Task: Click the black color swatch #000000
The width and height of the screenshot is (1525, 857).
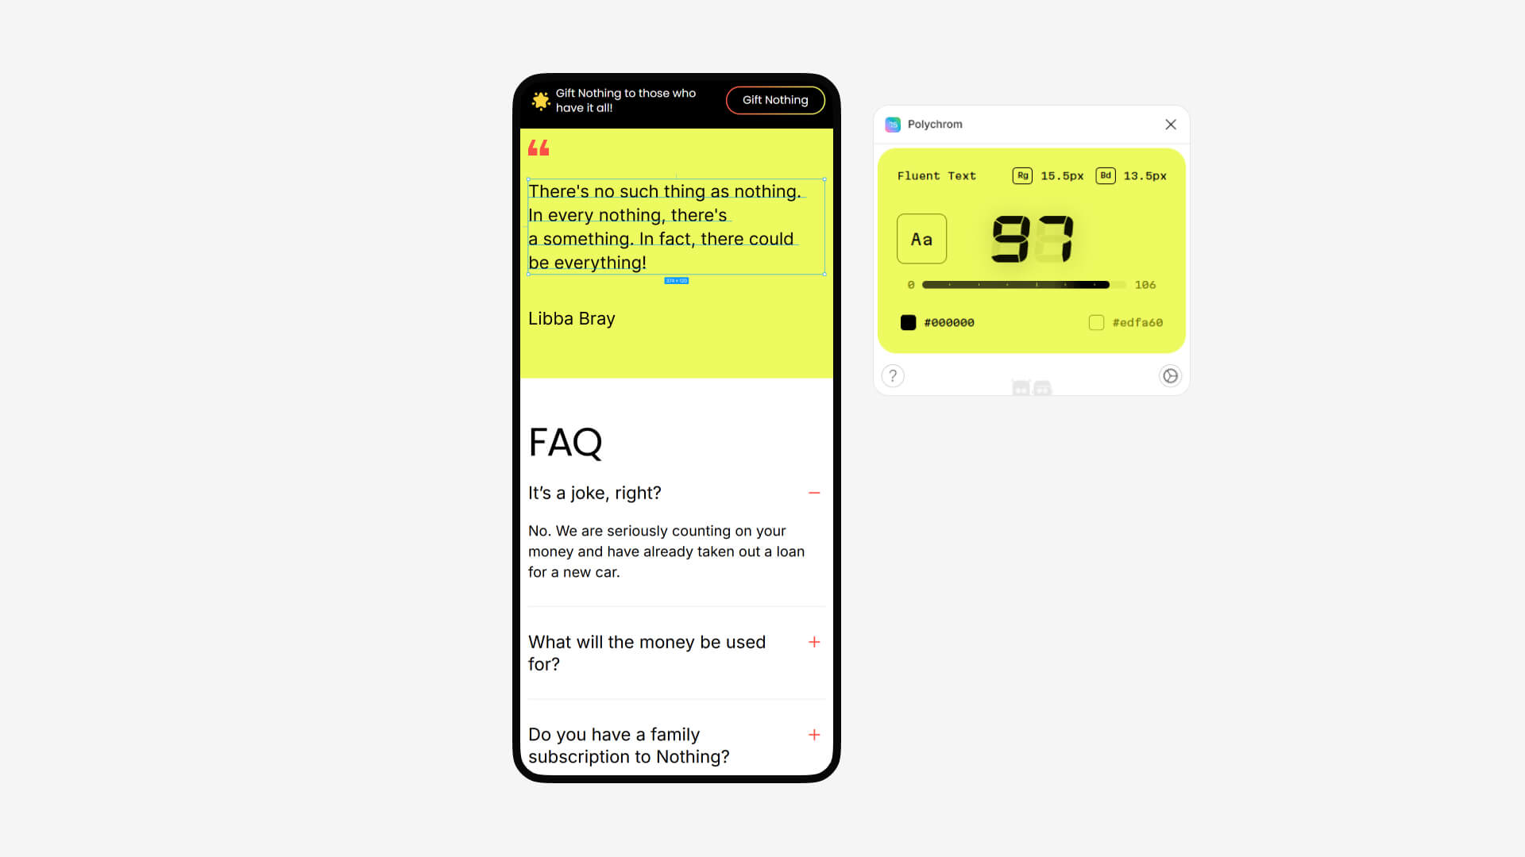Action: (x=908, y=322)
